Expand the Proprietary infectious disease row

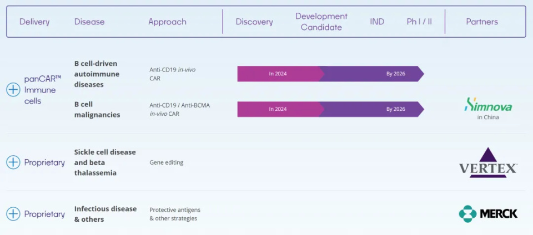click(13, 214)
